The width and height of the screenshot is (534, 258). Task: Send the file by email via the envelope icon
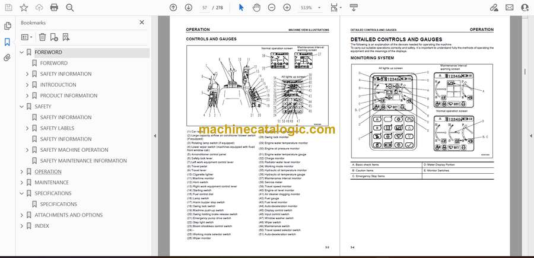click(x=510, y=8)
